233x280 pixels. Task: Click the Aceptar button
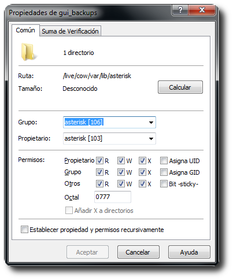pos(87,252)
